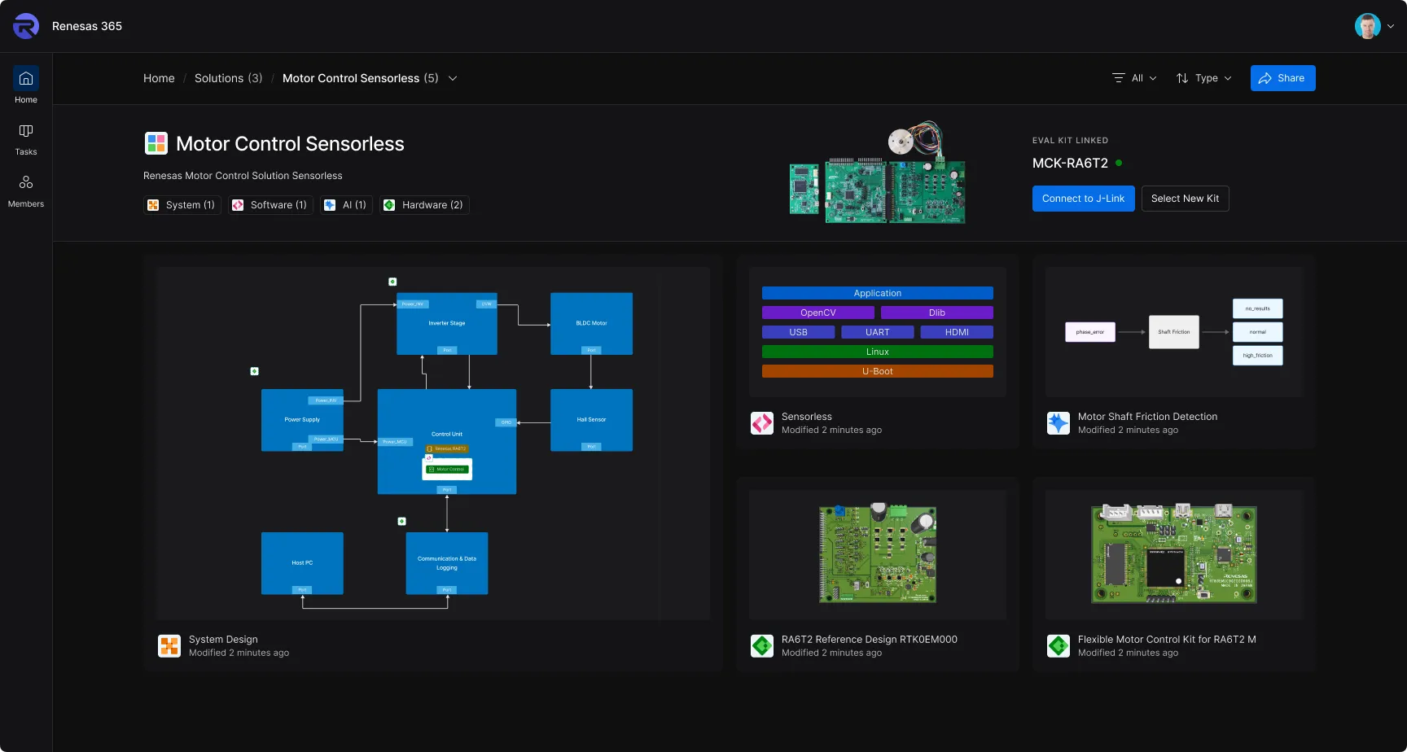Go to Solutions (3) in breadcrumb
This screenshot has height=752, width=1407.
click(228, 78)
